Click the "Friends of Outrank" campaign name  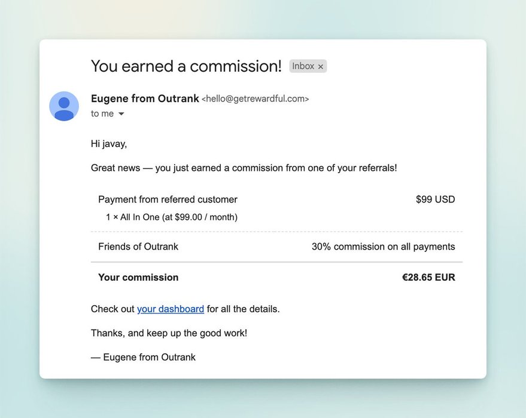pos(138,247)
